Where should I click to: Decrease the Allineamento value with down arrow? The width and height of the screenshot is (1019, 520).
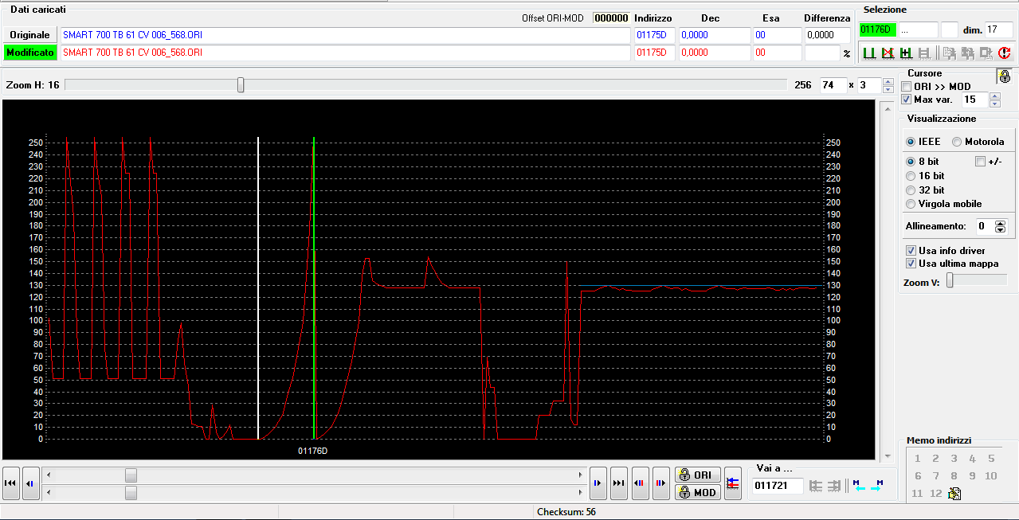[1001, 230]
